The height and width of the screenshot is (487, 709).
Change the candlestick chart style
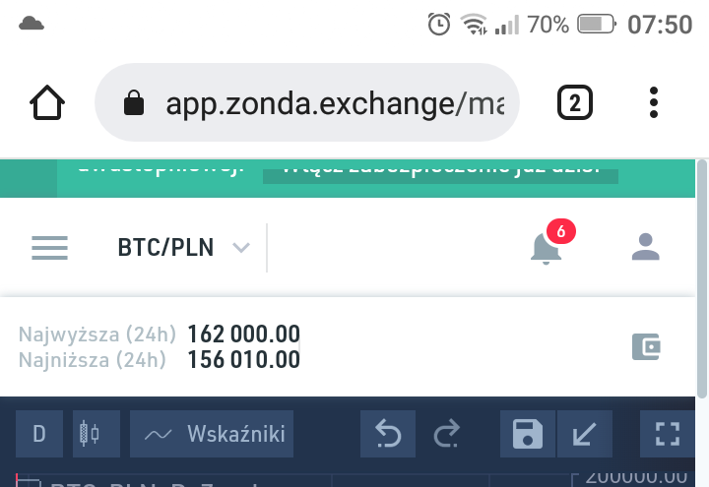(90, 434)
